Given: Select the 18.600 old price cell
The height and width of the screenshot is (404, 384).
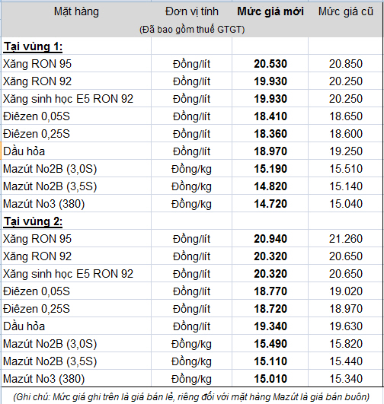Looking at the screenshot, I should [346, 134].
